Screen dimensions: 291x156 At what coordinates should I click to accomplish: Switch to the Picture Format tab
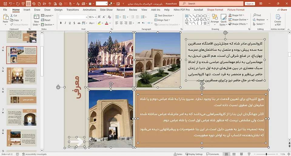click(x=236, y=10)
